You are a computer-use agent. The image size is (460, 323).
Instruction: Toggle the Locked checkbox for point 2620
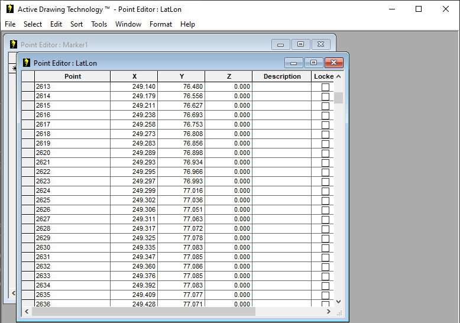[x=325, y=153]
